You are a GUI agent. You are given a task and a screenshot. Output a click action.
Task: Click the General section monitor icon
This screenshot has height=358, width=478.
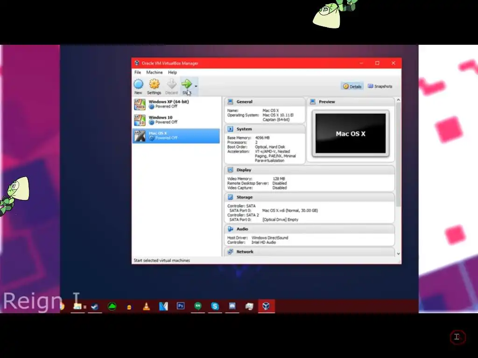(231, 102)
